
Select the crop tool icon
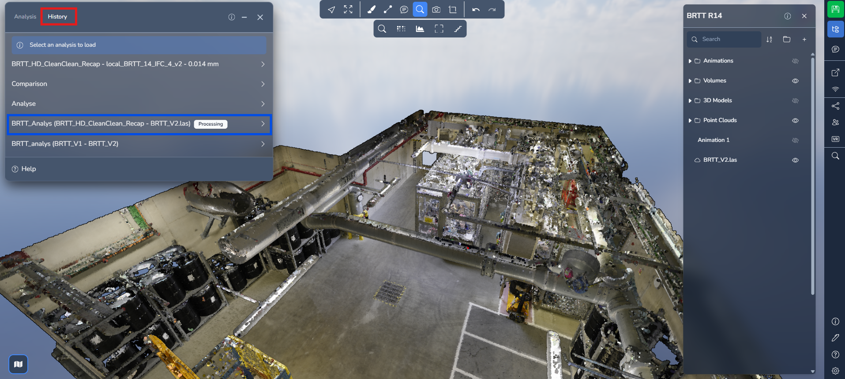452,10
